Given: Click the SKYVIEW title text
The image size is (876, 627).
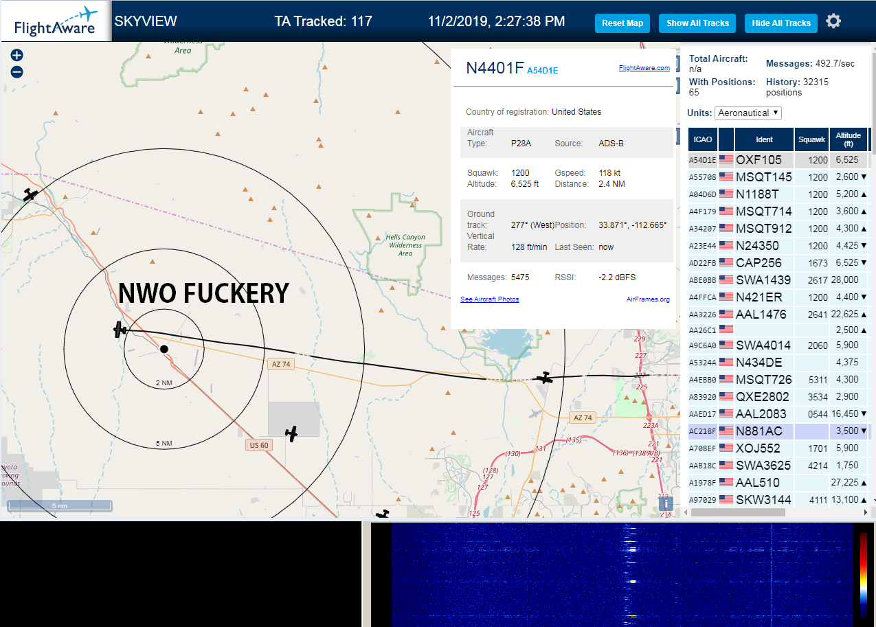Looking at the screenshot, I should 146,21.
